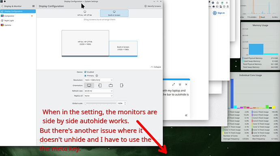This screenshot has width=280, height=156.
Task: Click the pin icon in System Settings title bar
Action: [5, 1]
